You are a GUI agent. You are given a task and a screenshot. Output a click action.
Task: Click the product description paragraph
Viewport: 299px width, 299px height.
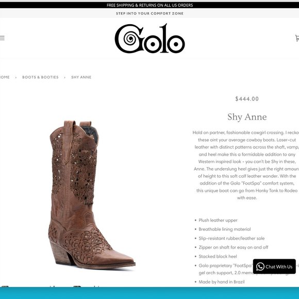coord(246,165)
